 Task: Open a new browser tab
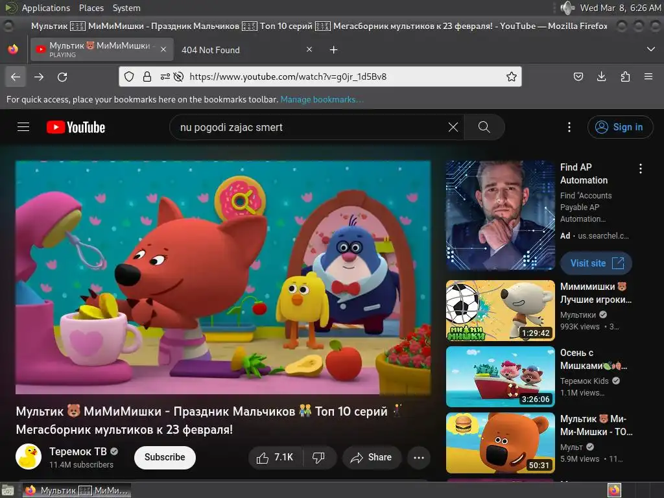click(334, 50)
